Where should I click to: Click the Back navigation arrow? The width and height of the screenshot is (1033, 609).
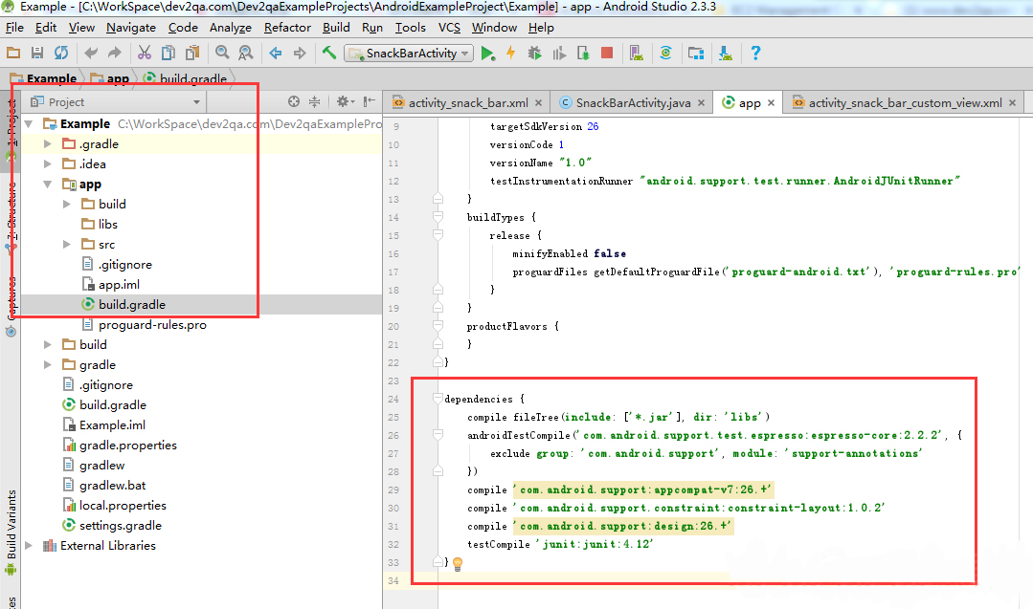coord(276,54)
